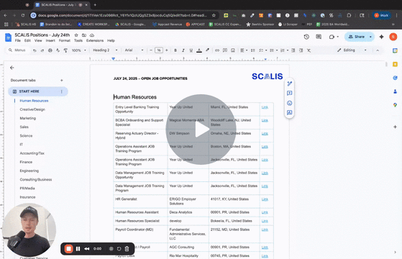Image resolution: width=402 pixels, height=259 pixels.
Task: Open the bulleted list dropdown
Action: coord(273,50)
